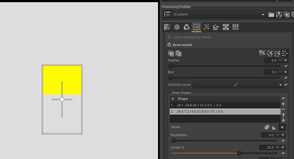Set shape mode to intersect
Screen dimensions: 294x159
pyautogui.click(x=282, y=127)
